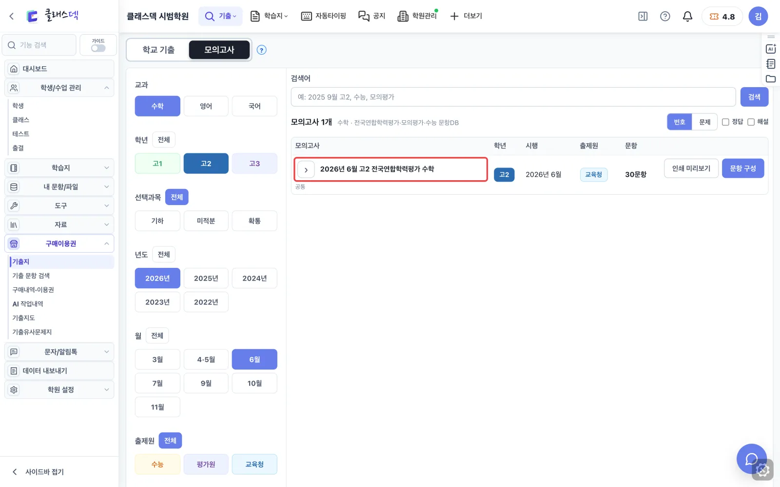Choose the 확통 elective filter
The height and width of the screenshot is (487, 780).
tap(254, 221)
